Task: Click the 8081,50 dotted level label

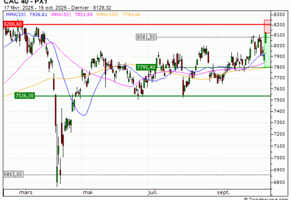Action: [146, 37]
